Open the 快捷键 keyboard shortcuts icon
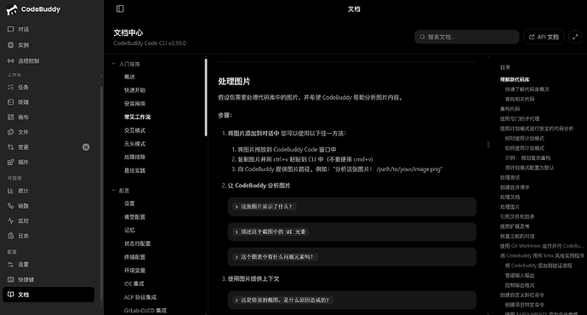The width and height of the screenshot is (587, 315). (x=10, y=279)
